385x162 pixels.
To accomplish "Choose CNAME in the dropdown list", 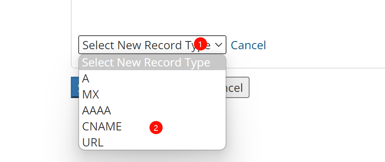I will point(152,126).
